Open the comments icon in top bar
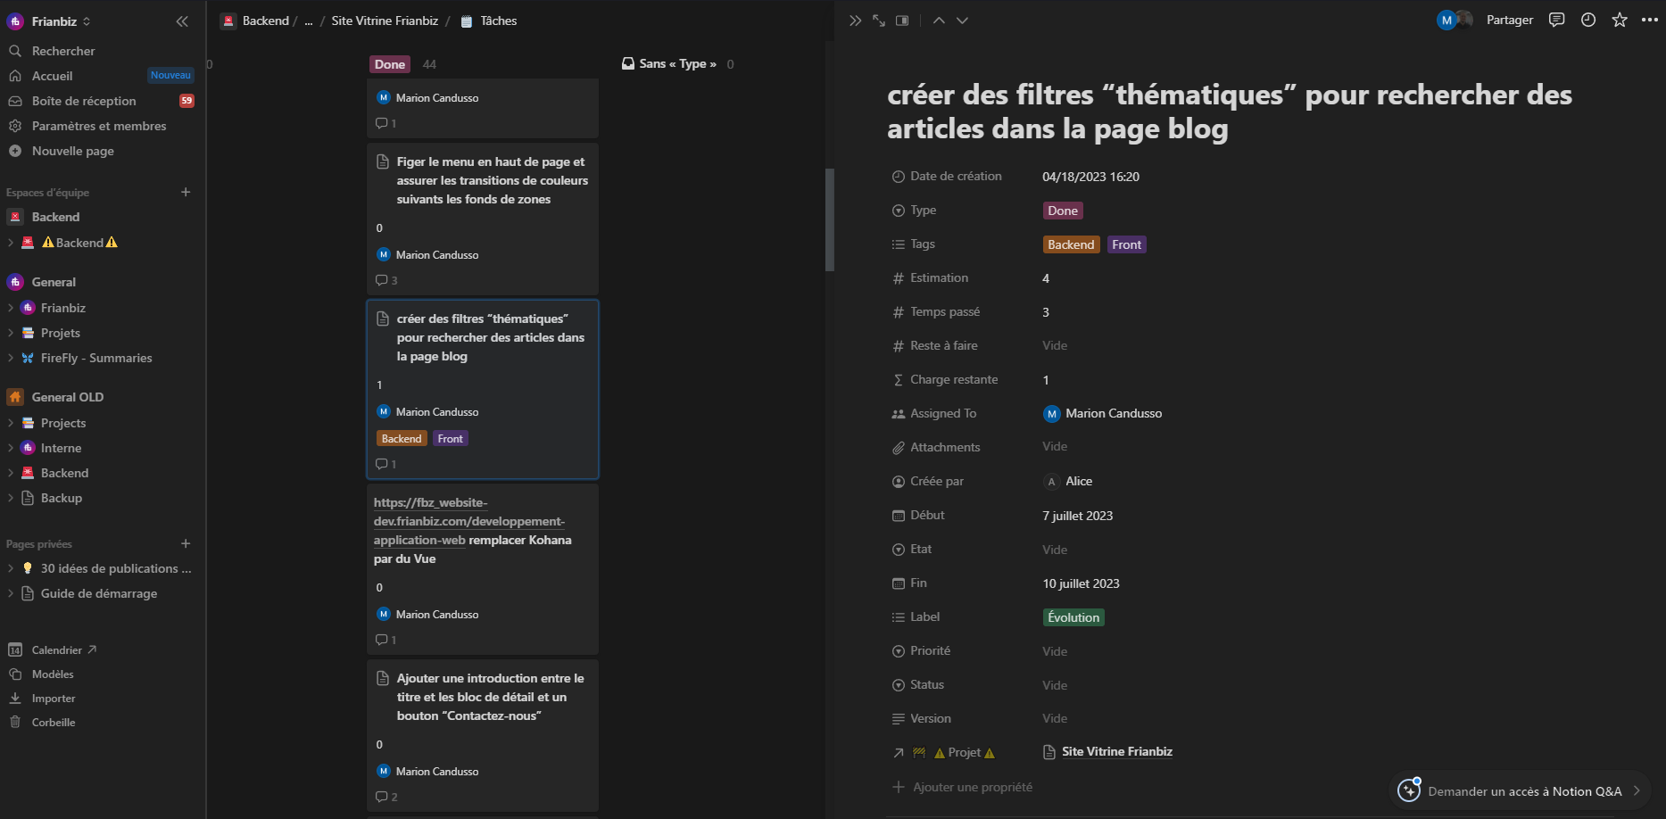The width and height of the screenshot is (1666, 819). [1556, 20]
